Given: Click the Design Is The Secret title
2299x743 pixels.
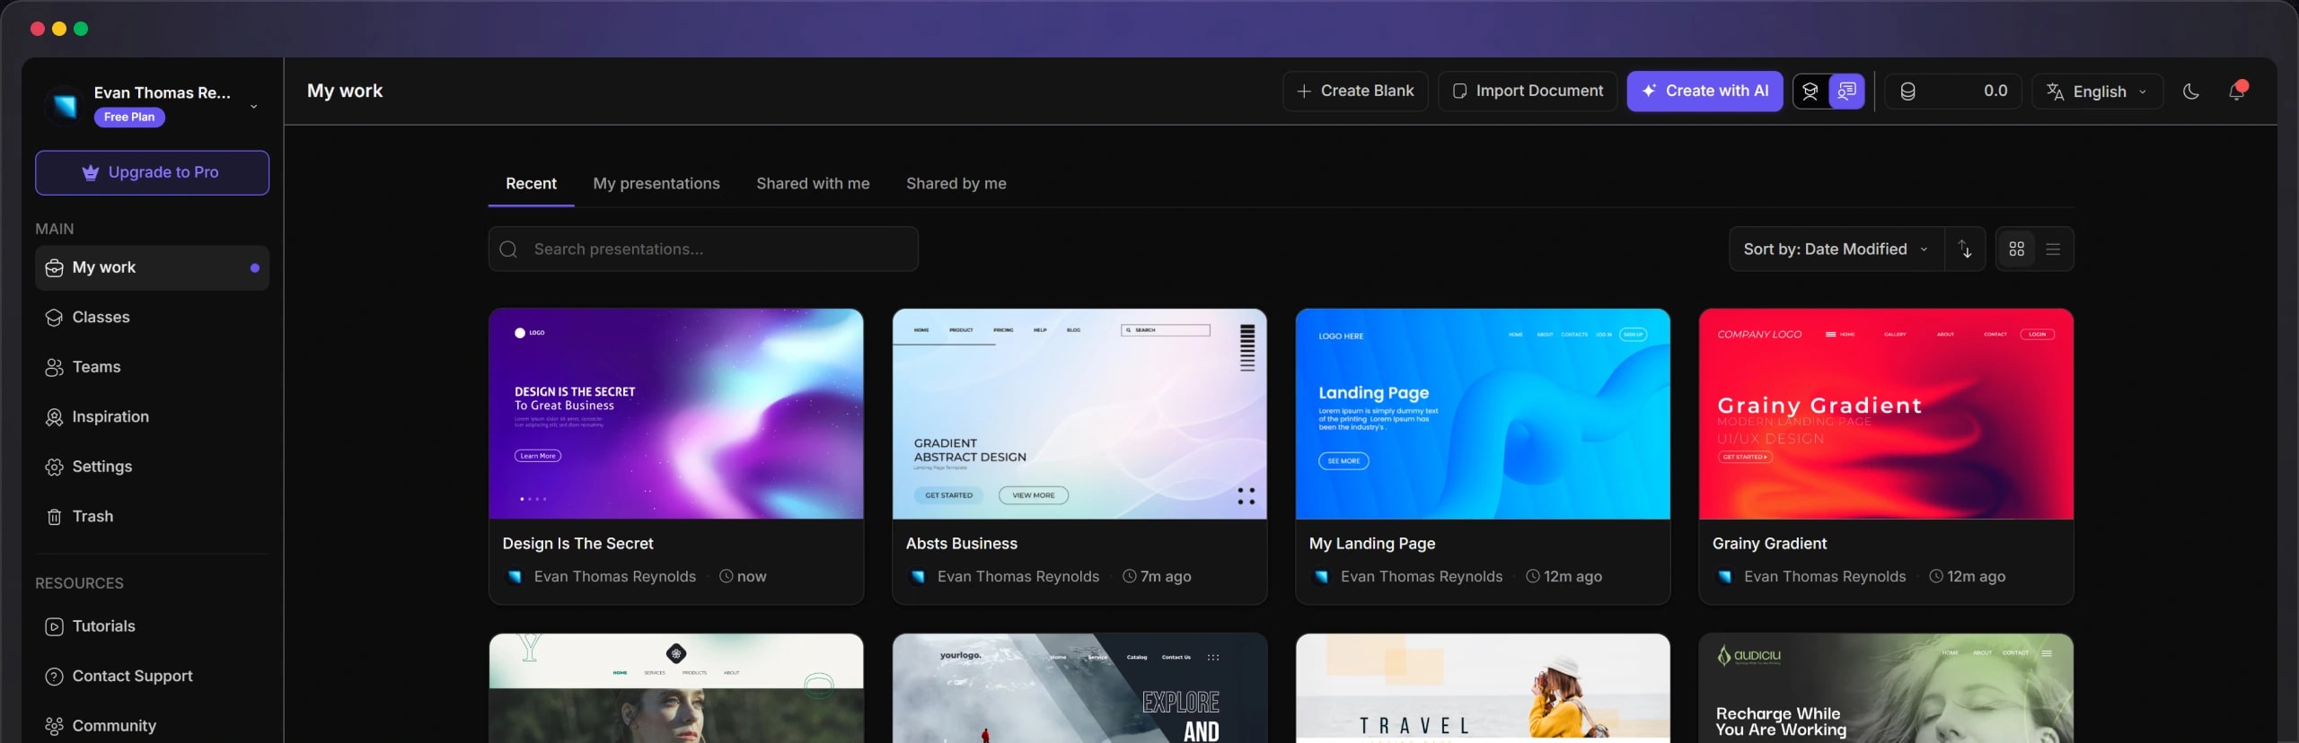Looking at the screenshot, I should coord(577,543).
